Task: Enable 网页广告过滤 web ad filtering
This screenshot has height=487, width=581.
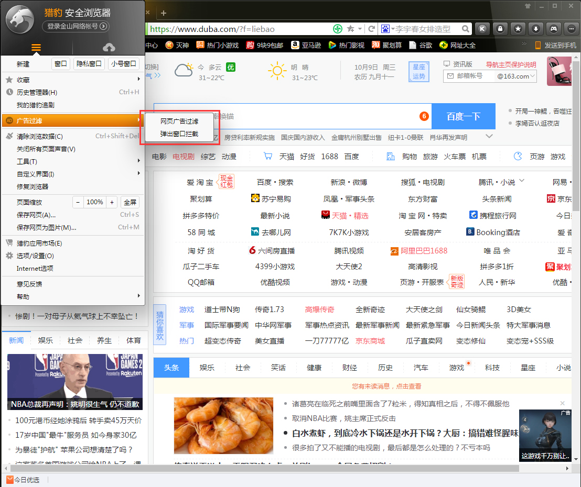Action: 179,120
